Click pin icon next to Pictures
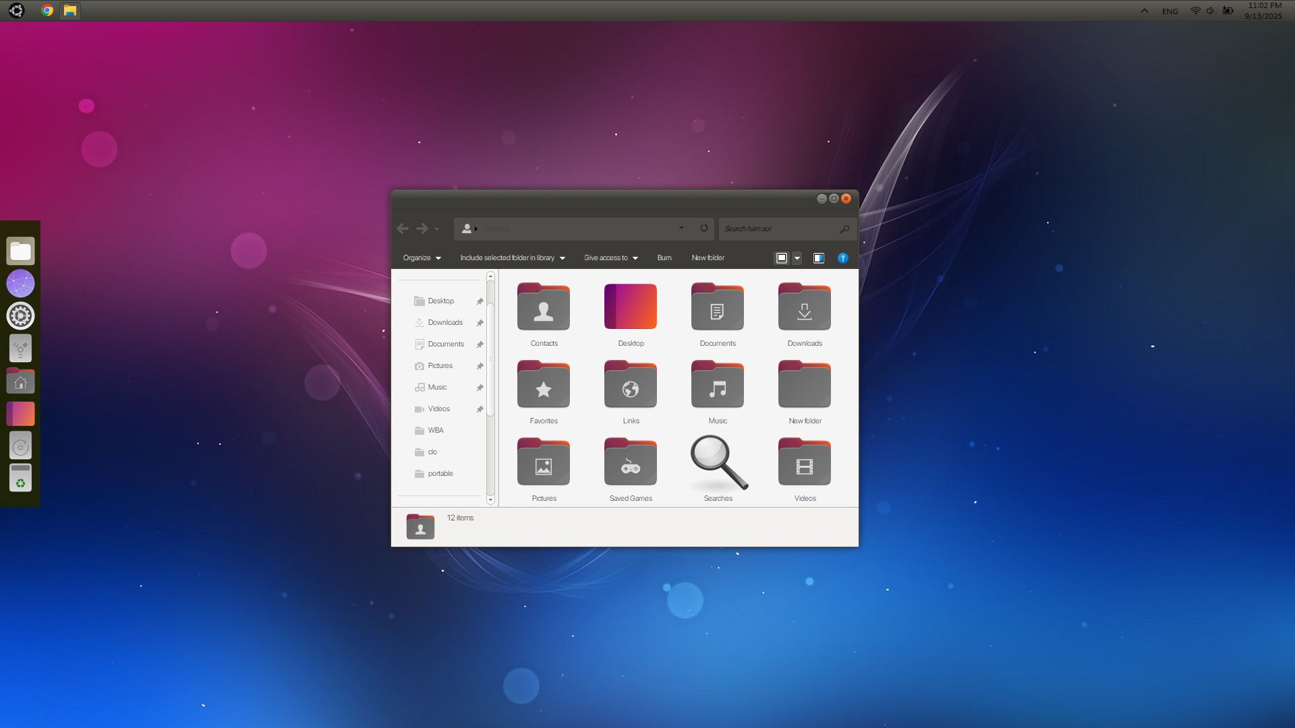The image size is (1295, 728). (480, 366)
